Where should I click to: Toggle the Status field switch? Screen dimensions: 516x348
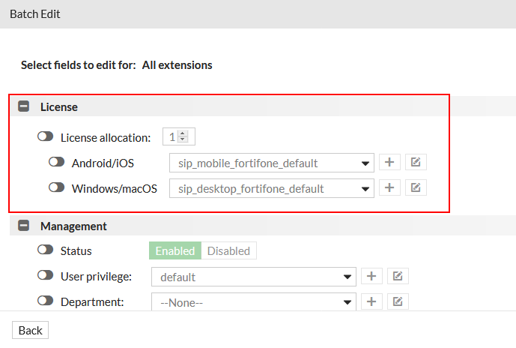46,250
